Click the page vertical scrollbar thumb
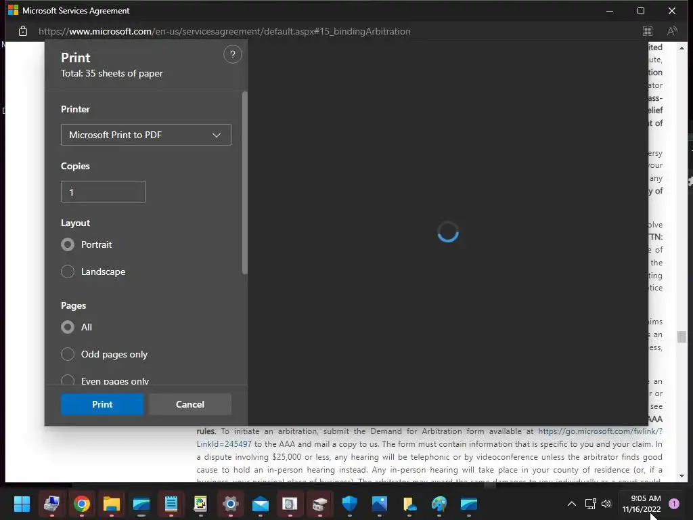 [x=681, y=337]
